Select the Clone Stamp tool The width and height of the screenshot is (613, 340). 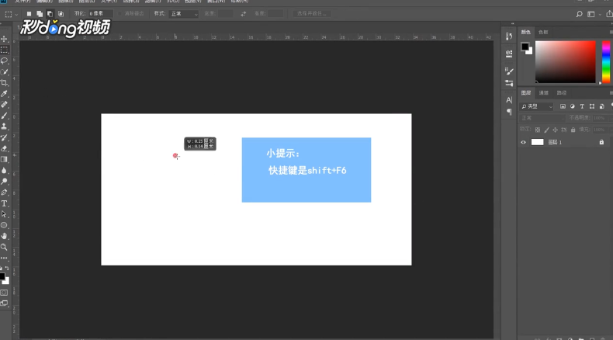(5, 127)
